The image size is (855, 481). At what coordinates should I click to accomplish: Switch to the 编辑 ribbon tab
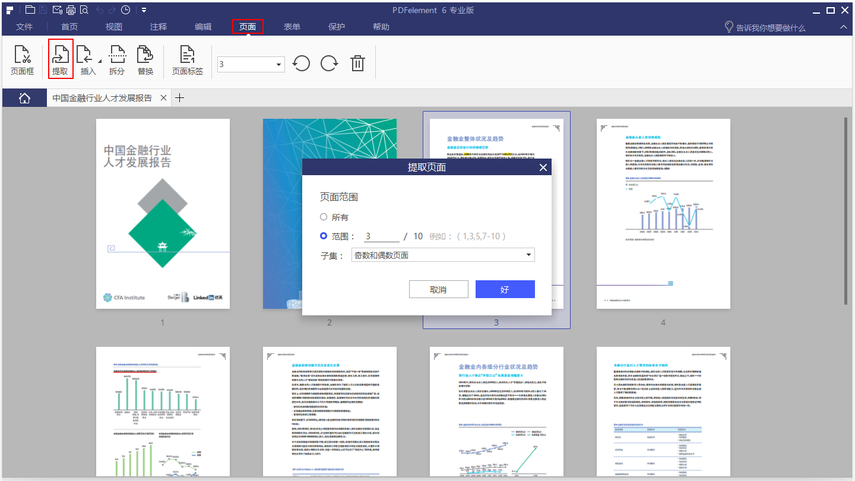203,27
